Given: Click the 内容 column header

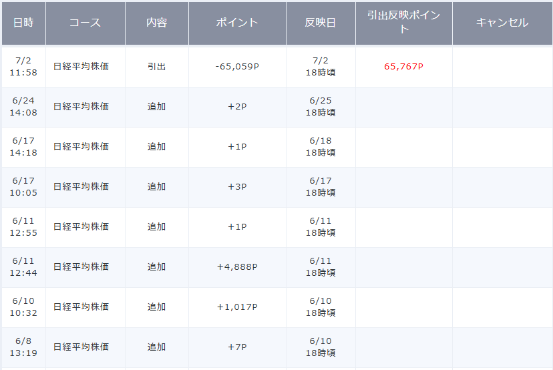Looking at the screenshot, I should point(157,23).
